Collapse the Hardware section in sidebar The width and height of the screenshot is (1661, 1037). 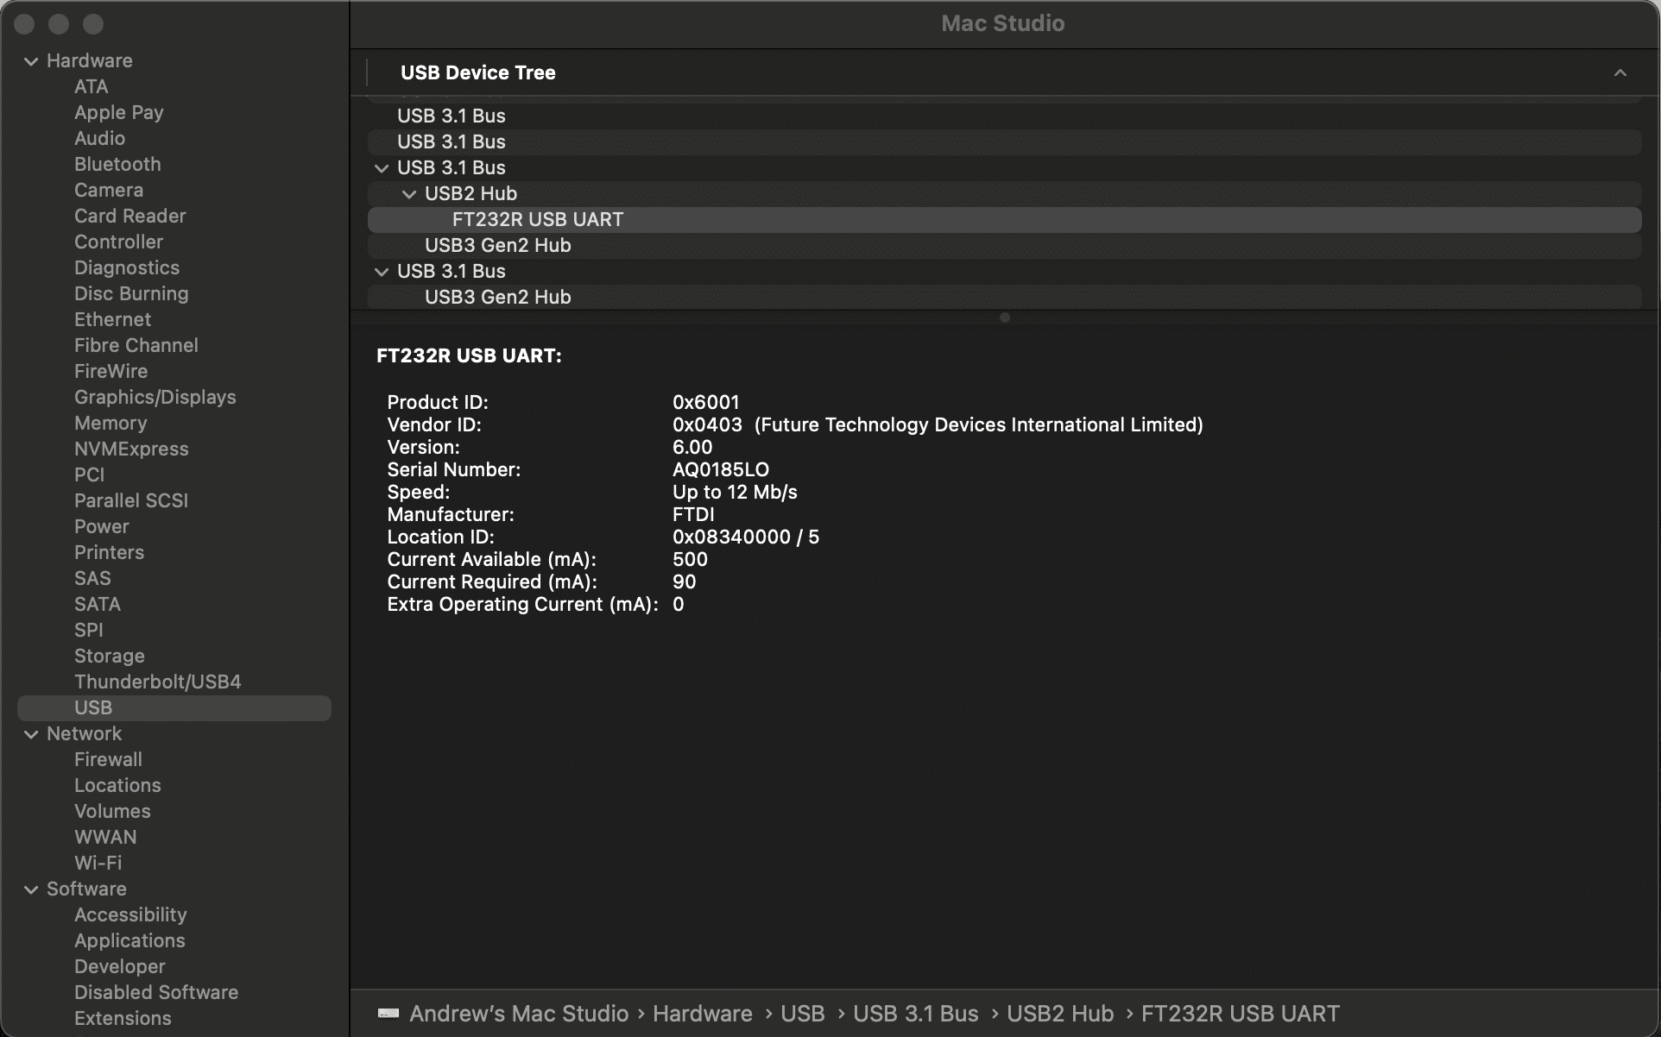[x=31, y=61]
